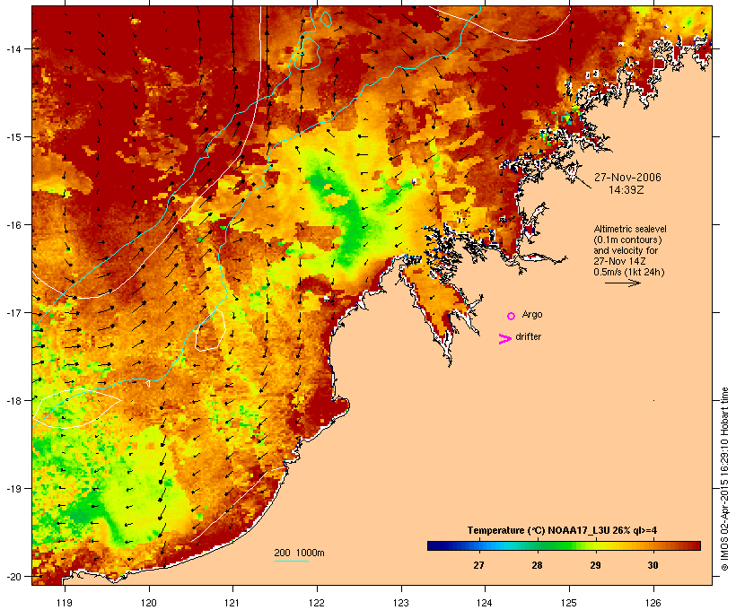Click latitude axis label -16
736x610 pixels.
coord(13,225)
